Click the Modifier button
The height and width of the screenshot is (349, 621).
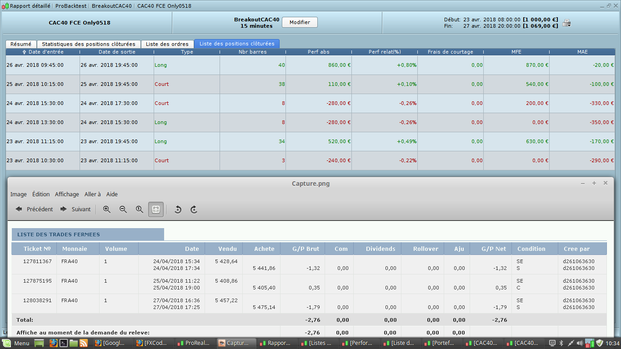point(300,22)
